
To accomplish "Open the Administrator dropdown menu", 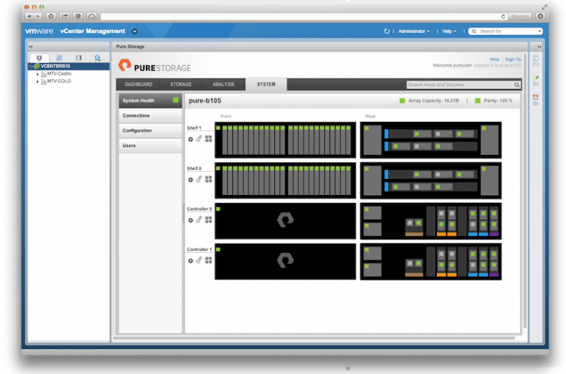I will (414, 31).
